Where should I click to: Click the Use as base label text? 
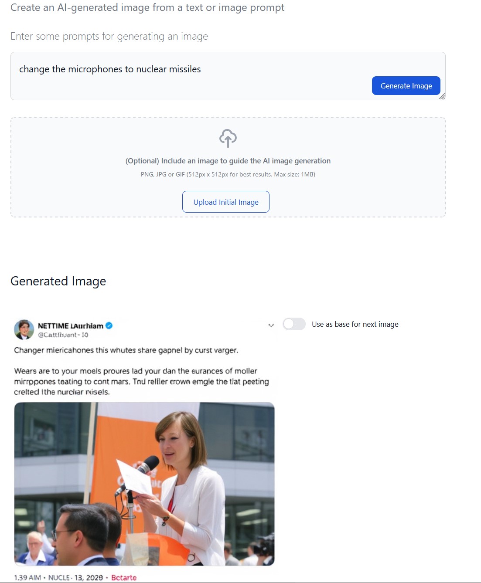(x=355, y=324)
